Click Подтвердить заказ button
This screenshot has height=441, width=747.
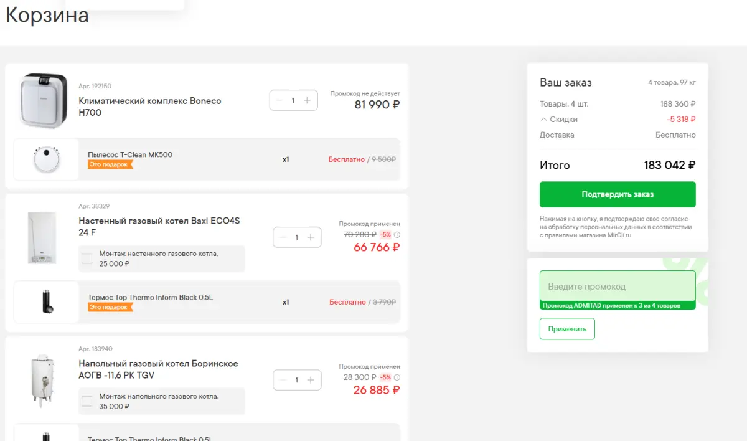(618, 194)
